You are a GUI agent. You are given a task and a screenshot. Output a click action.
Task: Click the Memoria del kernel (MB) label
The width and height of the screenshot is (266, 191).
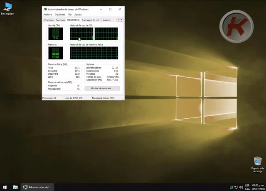point(60,82)
